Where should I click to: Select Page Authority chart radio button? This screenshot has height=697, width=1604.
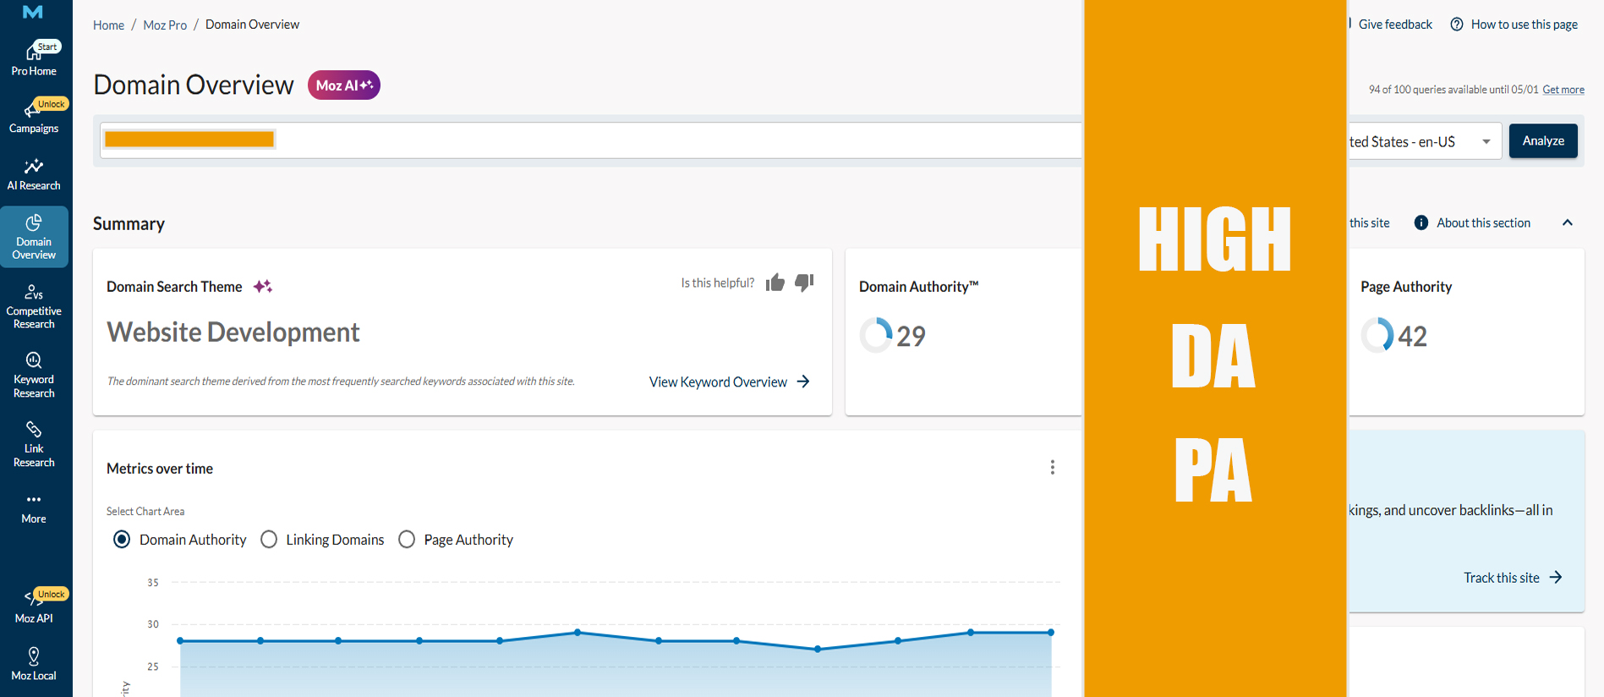[x=407, y=540]
